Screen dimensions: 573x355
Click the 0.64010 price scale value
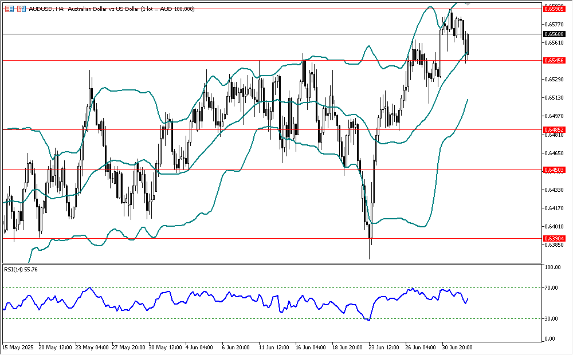pos(554,226)
